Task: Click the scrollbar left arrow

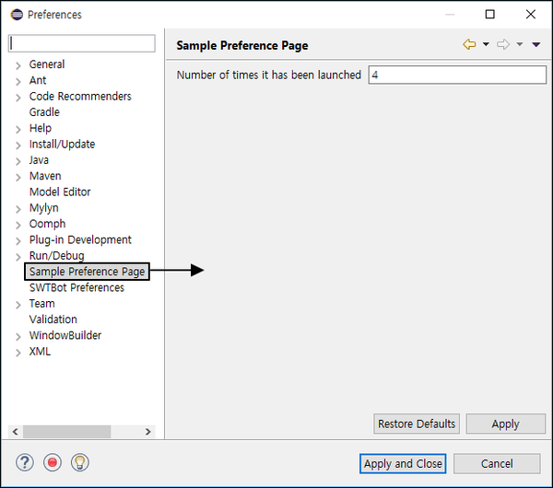Action: point(15,432)
